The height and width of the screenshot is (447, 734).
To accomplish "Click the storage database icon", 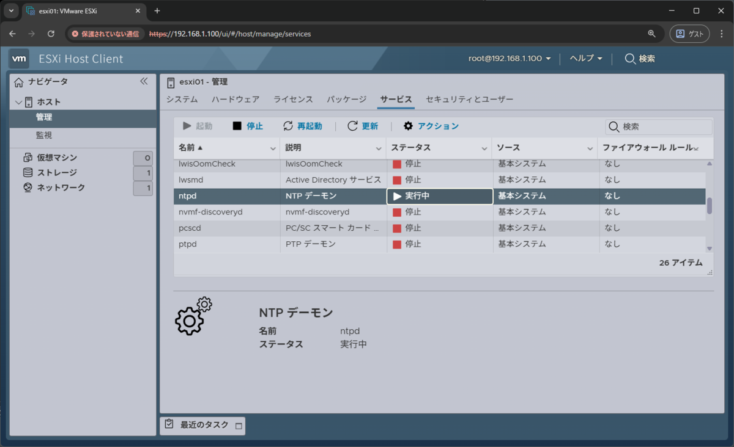I will pyautogui.click(x=28, y=173).
